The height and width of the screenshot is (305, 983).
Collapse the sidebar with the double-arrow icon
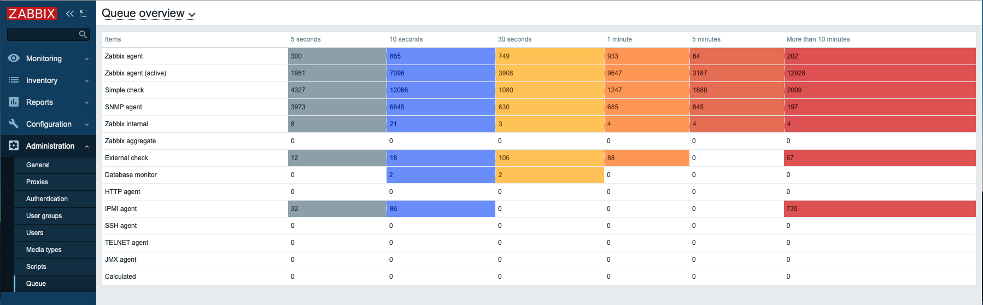(x=69, y=14)
